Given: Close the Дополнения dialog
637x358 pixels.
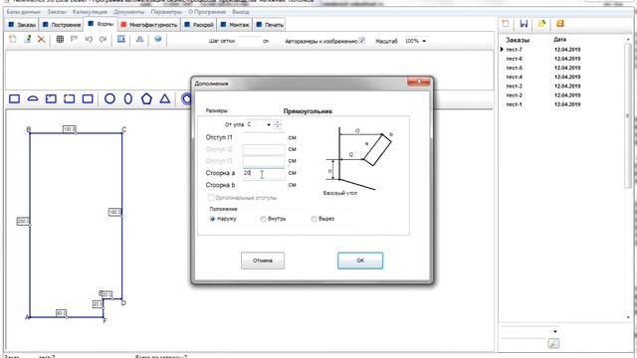Looking at the screenshot, I should [x=418, y=82].
